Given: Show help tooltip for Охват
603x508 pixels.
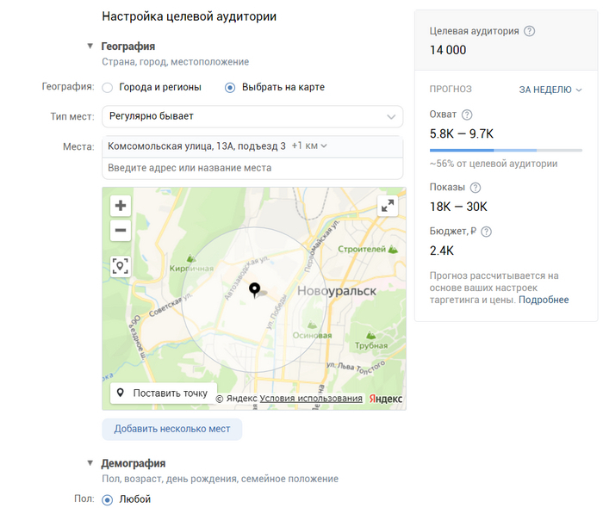Looking at the screenshot, I should tap(467, 115).
